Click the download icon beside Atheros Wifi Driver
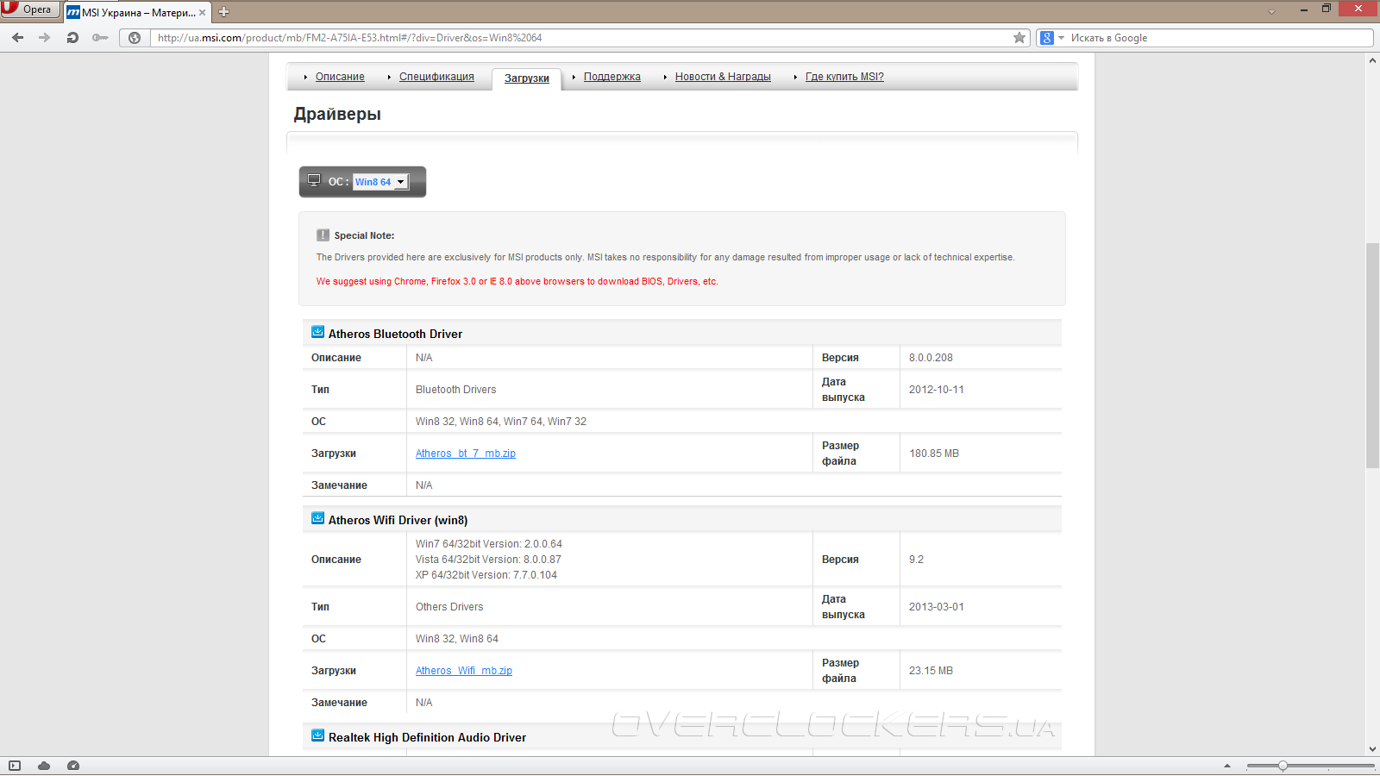Viewport: 1380px width, 776px height. 317,518
